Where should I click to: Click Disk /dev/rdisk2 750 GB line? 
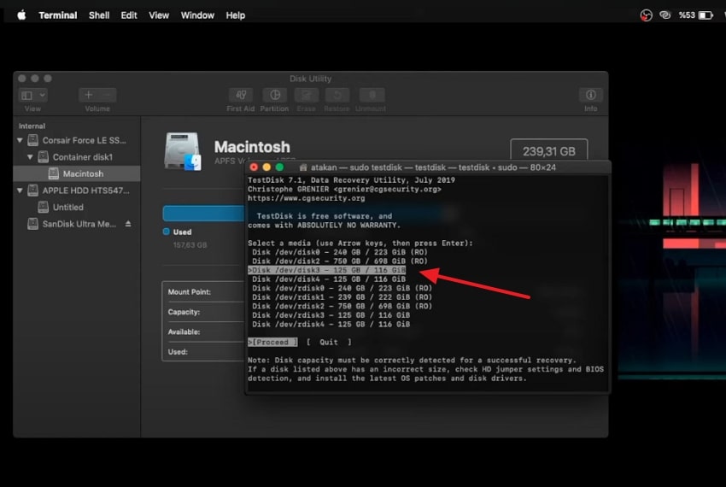coord(343,306)
